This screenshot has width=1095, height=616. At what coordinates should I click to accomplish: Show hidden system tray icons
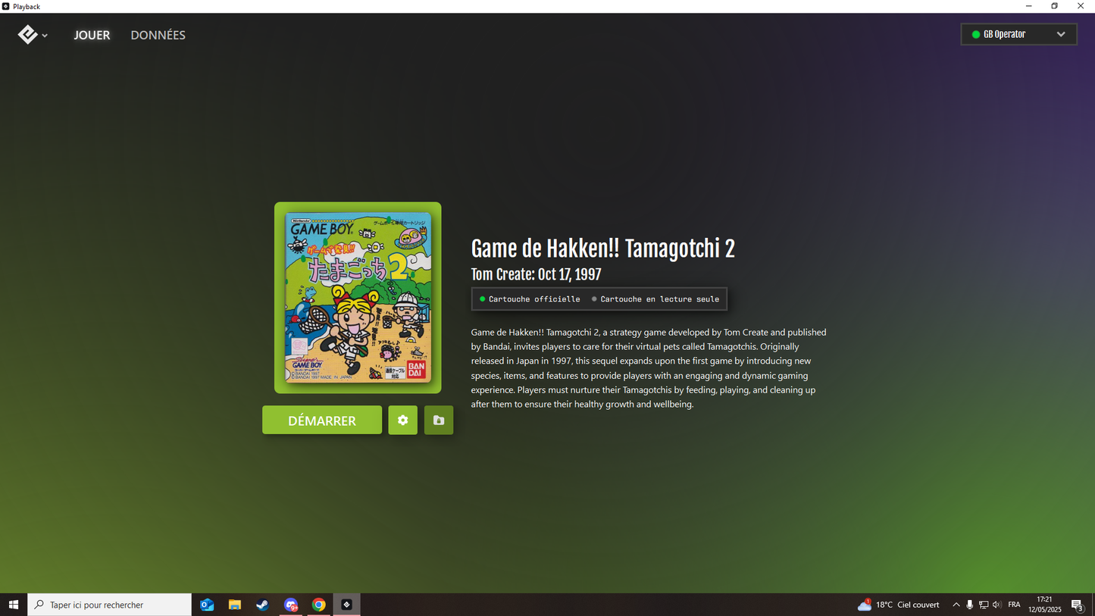tap(956, 605)
